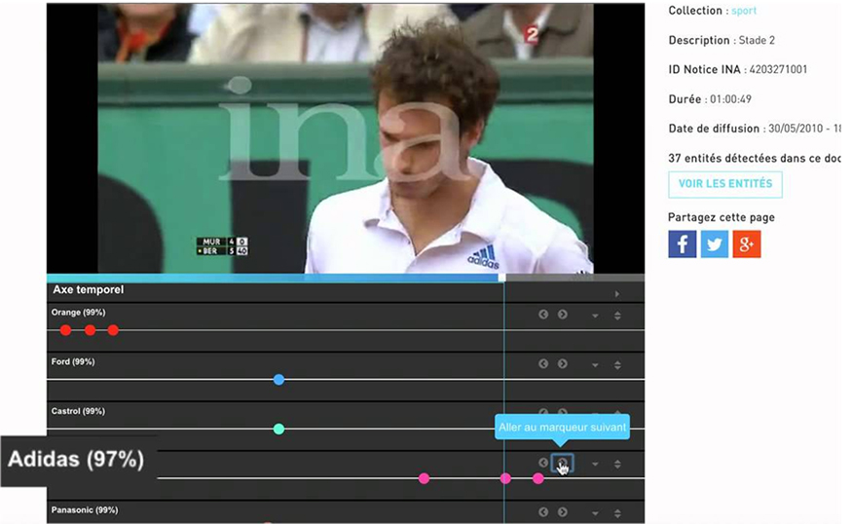Click the up-down reorder arrows for Ford
The height and width of the screenshot is (524, 852).
(x=617, y=364)
